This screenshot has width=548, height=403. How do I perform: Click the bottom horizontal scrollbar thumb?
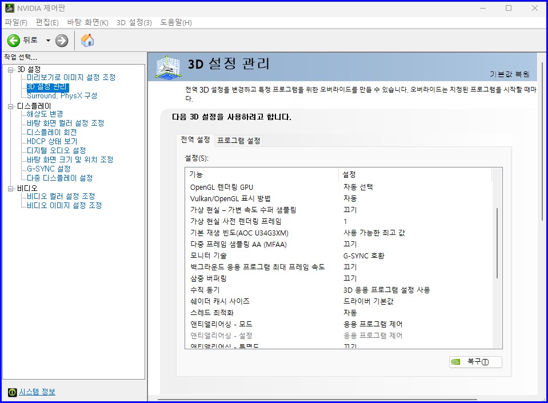coord(317,399)
